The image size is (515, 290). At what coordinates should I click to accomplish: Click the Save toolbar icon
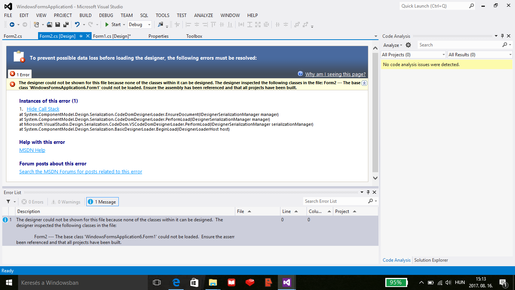58,25
